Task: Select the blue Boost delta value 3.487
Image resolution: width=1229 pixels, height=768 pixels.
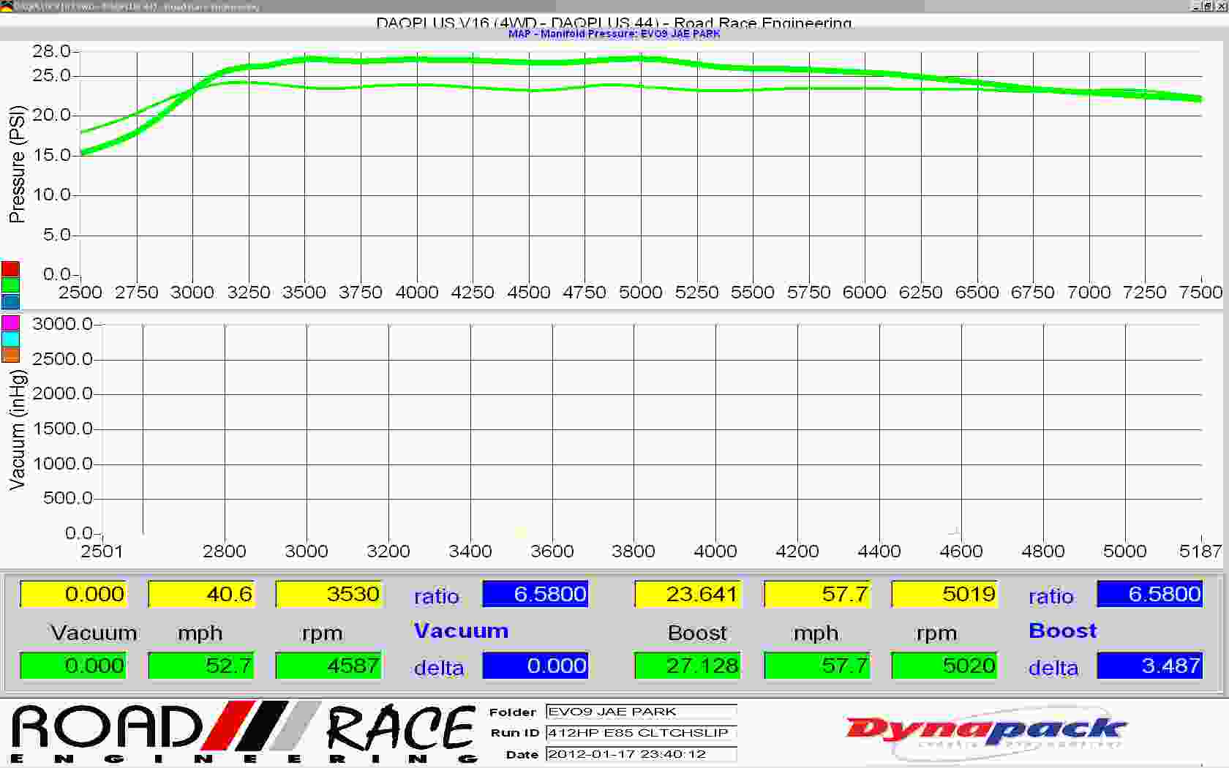Action: (x=1149, y=666)
